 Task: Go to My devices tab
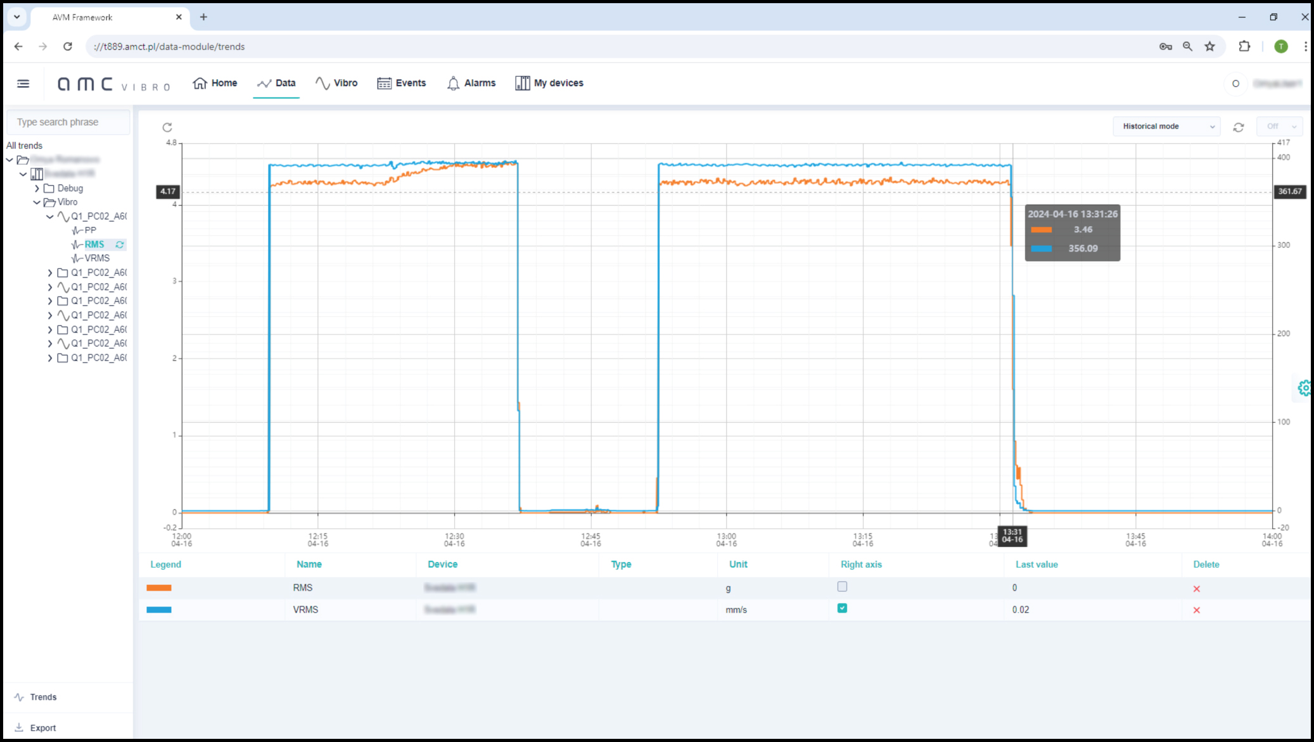(549, 83)
